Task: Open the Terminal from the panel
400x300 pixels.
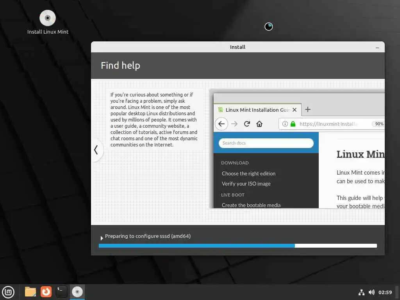Action: point(61,291)
